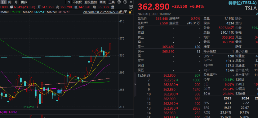Click the 卖一 ask price 365.480
Screen dimensions: 258x118
point(168,47)
